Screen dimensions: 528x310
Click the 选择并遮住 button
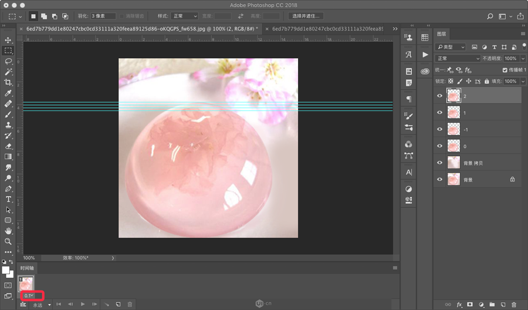(x=306, y=16)
